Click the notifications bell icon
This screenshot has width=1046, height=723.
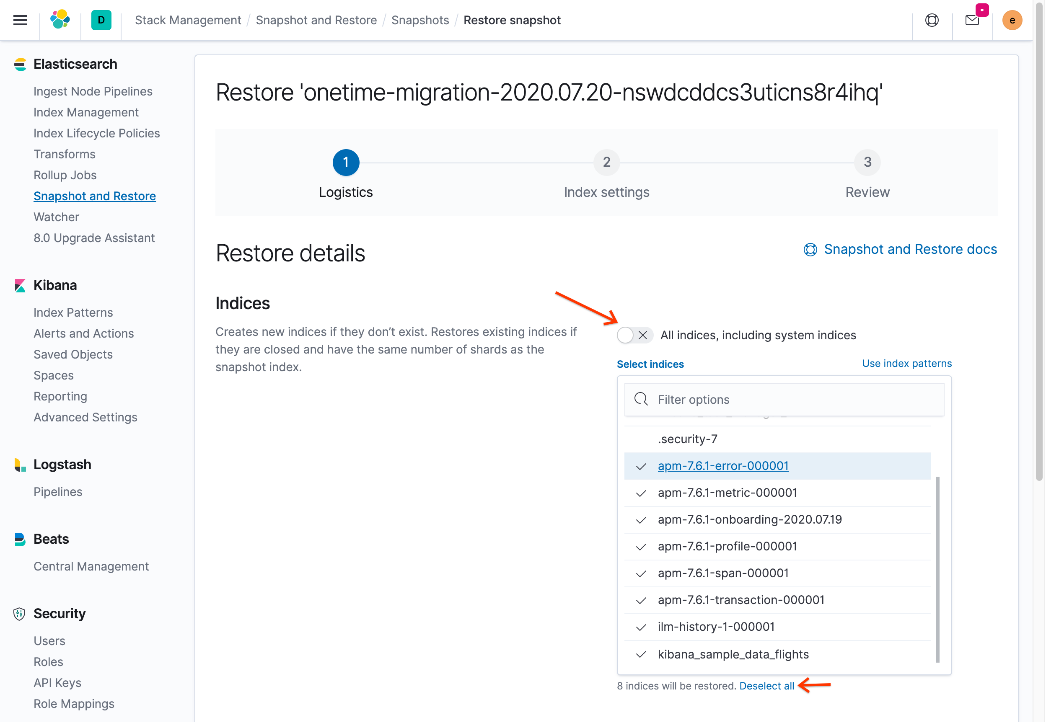pyautogui.click(x=973, y=19)
